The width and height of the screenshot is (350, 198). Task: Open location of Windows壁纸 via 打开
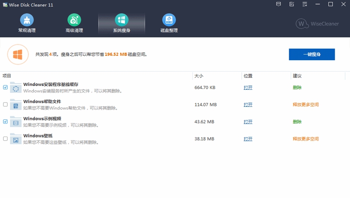pos(248,139)
